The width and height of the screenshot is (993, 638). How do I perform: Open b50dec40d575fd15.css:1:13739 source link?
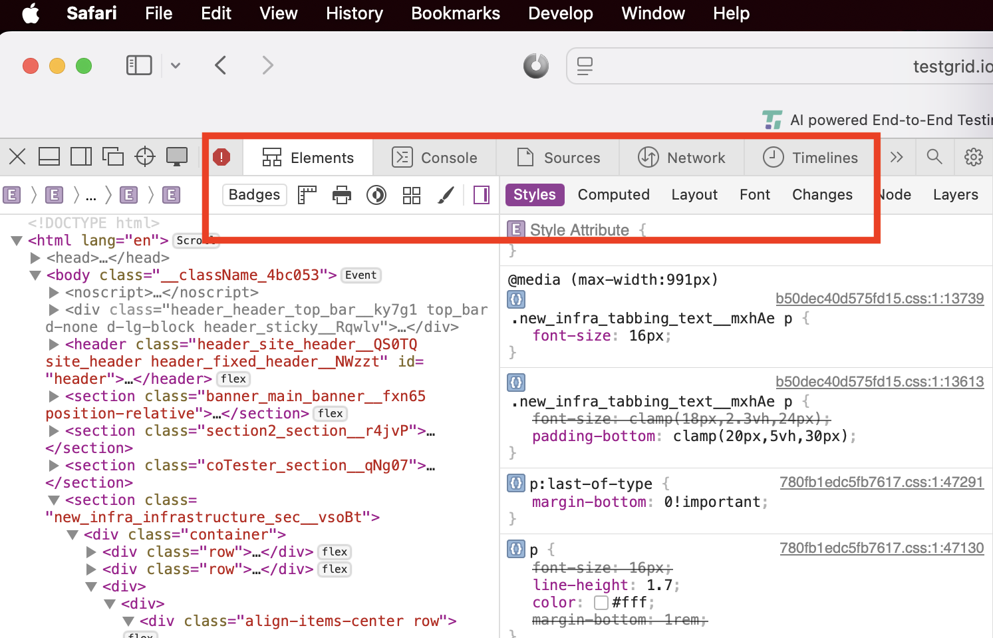point(879,299)
